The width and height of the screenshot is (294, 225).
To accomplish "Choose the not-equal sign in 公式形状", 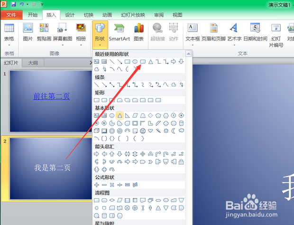I will 135,185.
